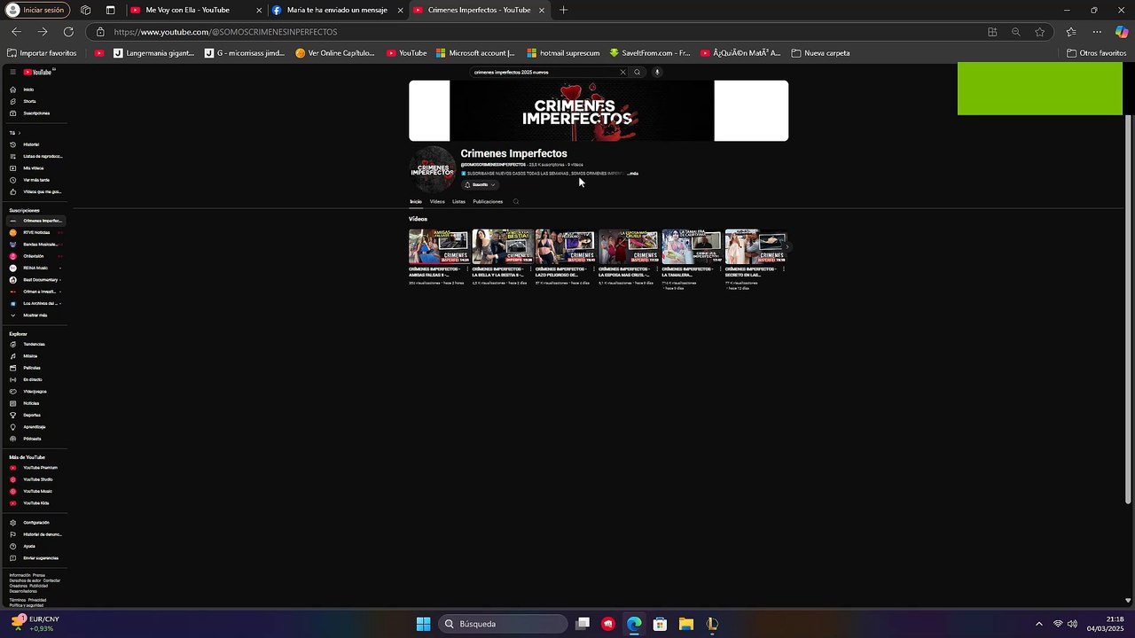Viewport: 1135px width, 638px height.
Task: Open Mis vídeos in sidebar
Action: click(33, 168)
